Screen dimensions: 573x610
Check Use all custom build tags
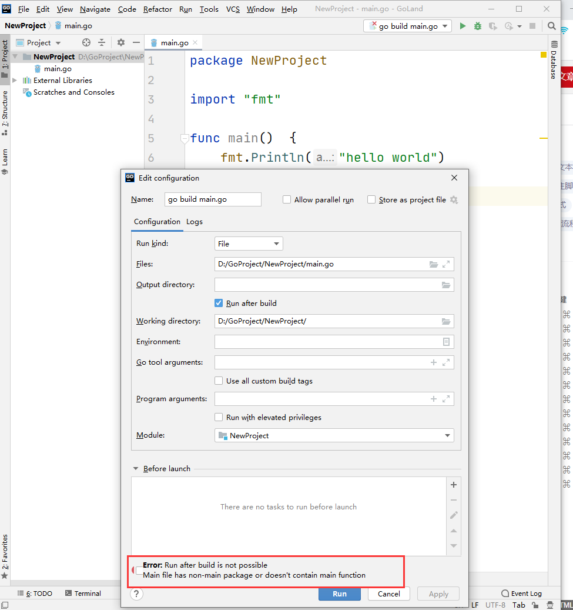pyautogui.click(x=219, y=381)
